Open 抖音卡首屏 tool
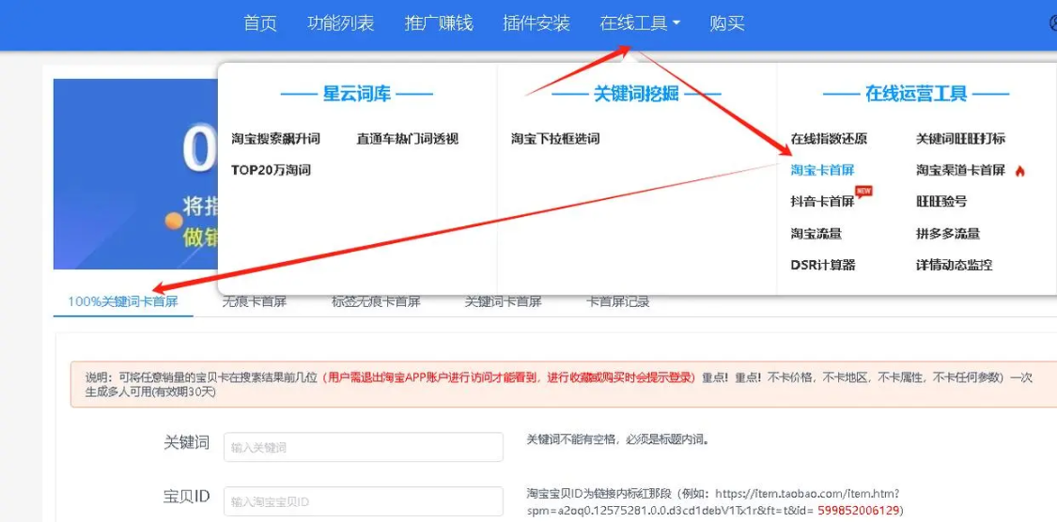The width and height of the screenshot is (1057, 522). click(x=822, y=202)
